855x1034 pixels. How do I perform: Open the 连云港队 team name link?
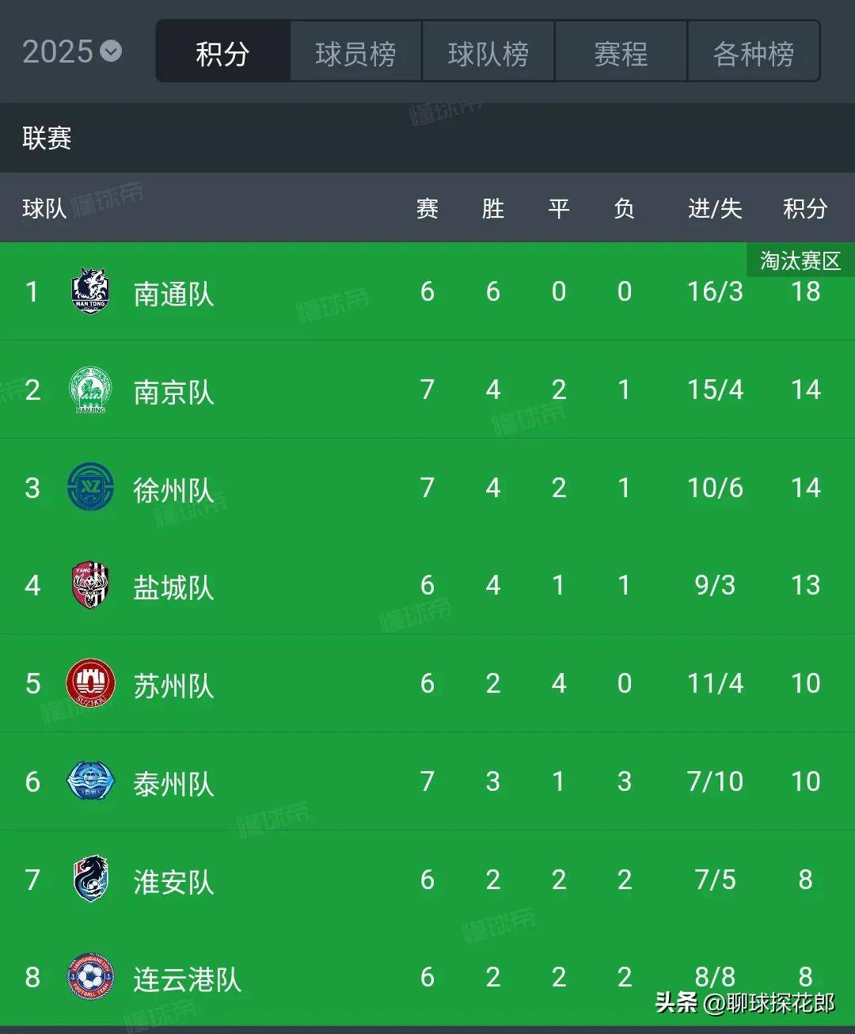187,979
